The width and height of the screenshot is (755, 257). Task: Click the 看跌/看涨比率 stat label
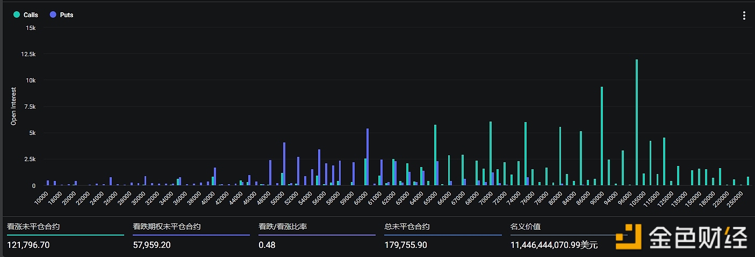283,226
